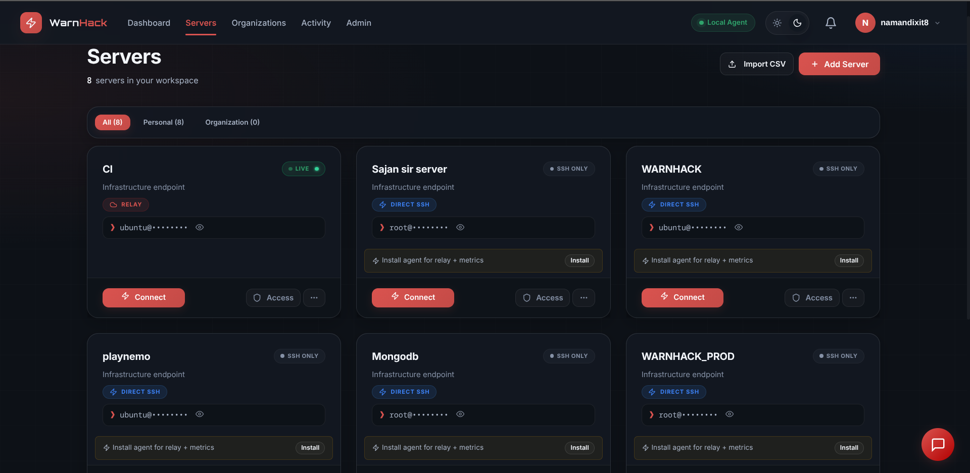This screenshot has height=473, width=970.
Task: Click SSH ONLY badge on Sajan sir server
Action: coord(569,169)
